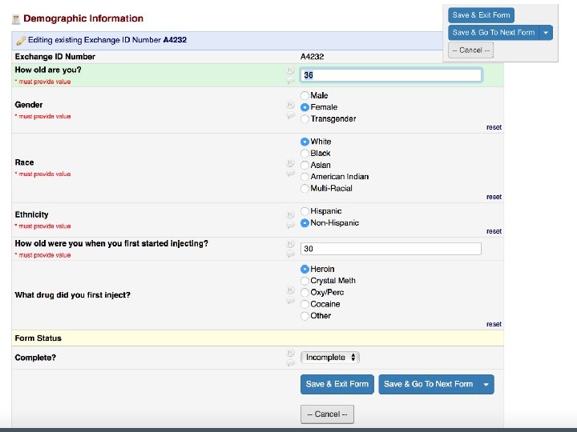The height and width of the screenshot is (432, 577).
Task: View history for first injecting age field
Action: (290, 244)
